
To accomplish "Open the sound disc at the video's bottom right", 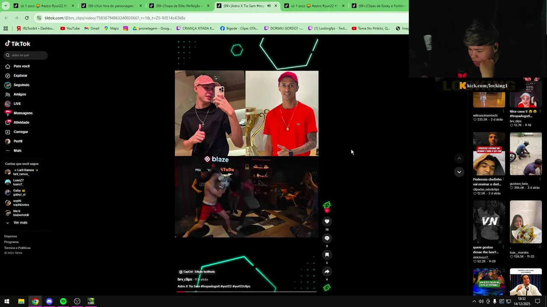I will click(x=327, y=287).
